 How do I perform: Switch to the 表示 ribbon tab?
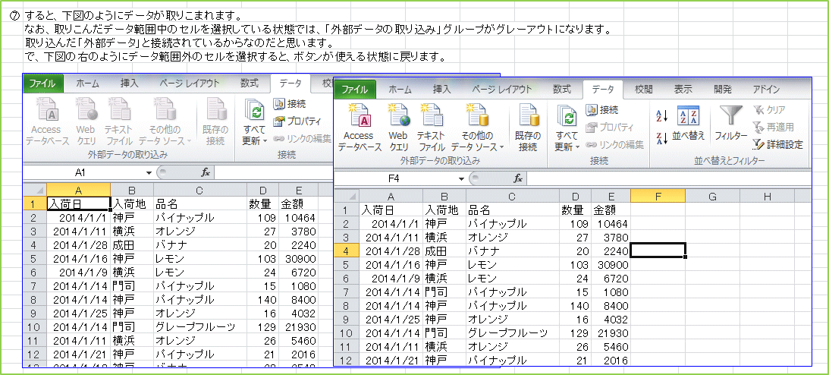(683, 89)
